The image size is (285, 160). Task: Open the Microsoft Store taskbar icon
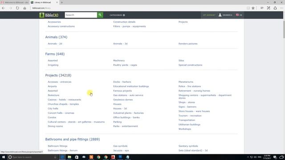77,157
